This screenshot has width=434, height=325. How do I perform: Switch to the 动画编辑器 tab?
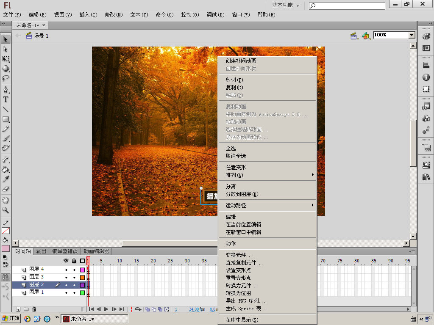(96, 251)
